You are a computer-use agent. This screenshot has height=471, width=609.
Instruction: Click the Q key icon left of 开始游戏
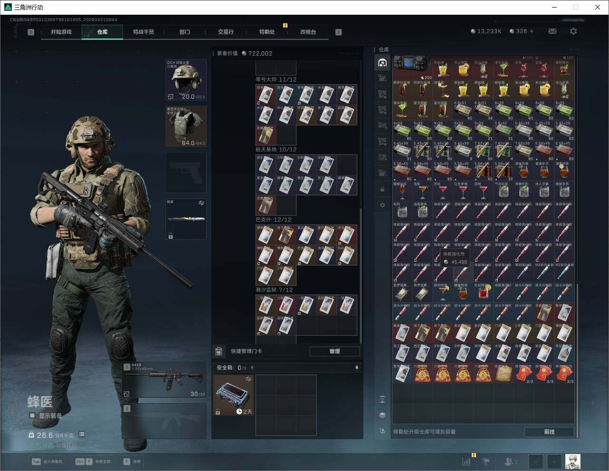pyautogui.click(x=31, y=32)
